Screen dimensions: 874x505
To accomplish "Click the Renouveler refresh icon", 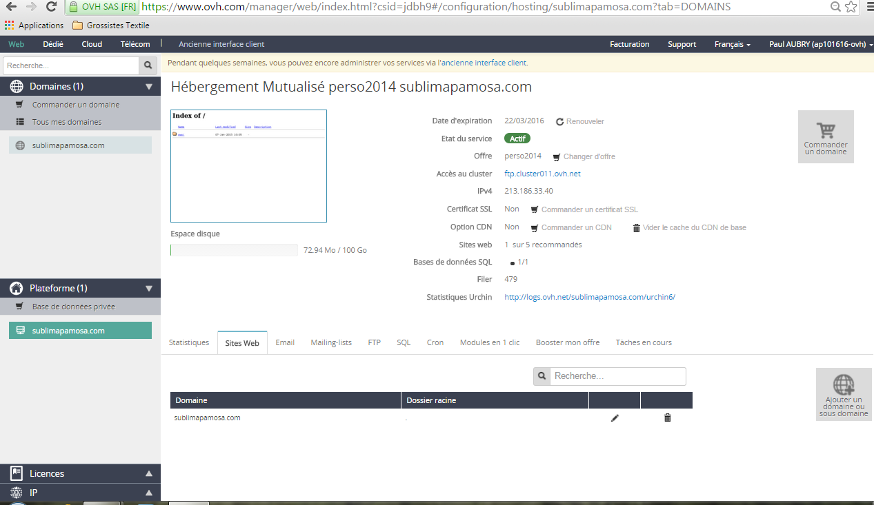I will pyautogui.click(x=560, y=121).
